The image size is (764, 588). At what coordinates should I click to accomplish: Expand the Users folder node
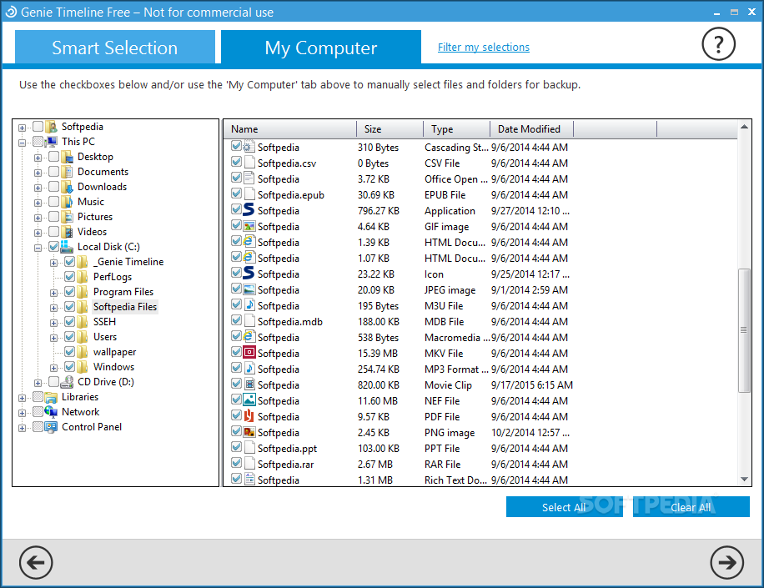point(53,338)
